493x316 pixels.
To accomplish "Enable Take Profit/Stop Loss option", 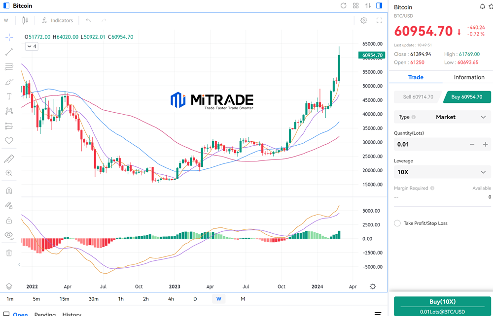I will (397, 223).
